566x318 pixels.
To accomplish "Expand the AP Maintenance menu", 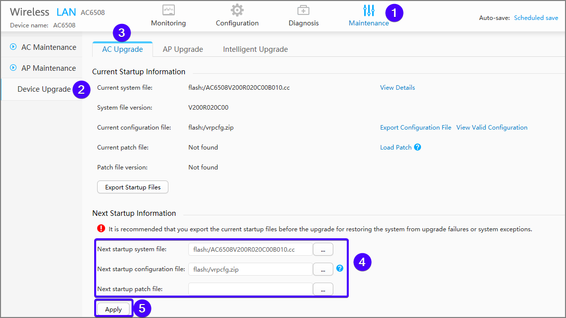I will pos(43,68).
